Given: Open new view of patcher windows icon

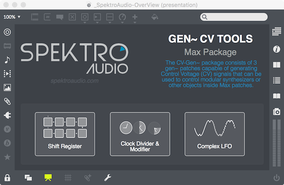Looking at the screenshot, I should [28, 178].
